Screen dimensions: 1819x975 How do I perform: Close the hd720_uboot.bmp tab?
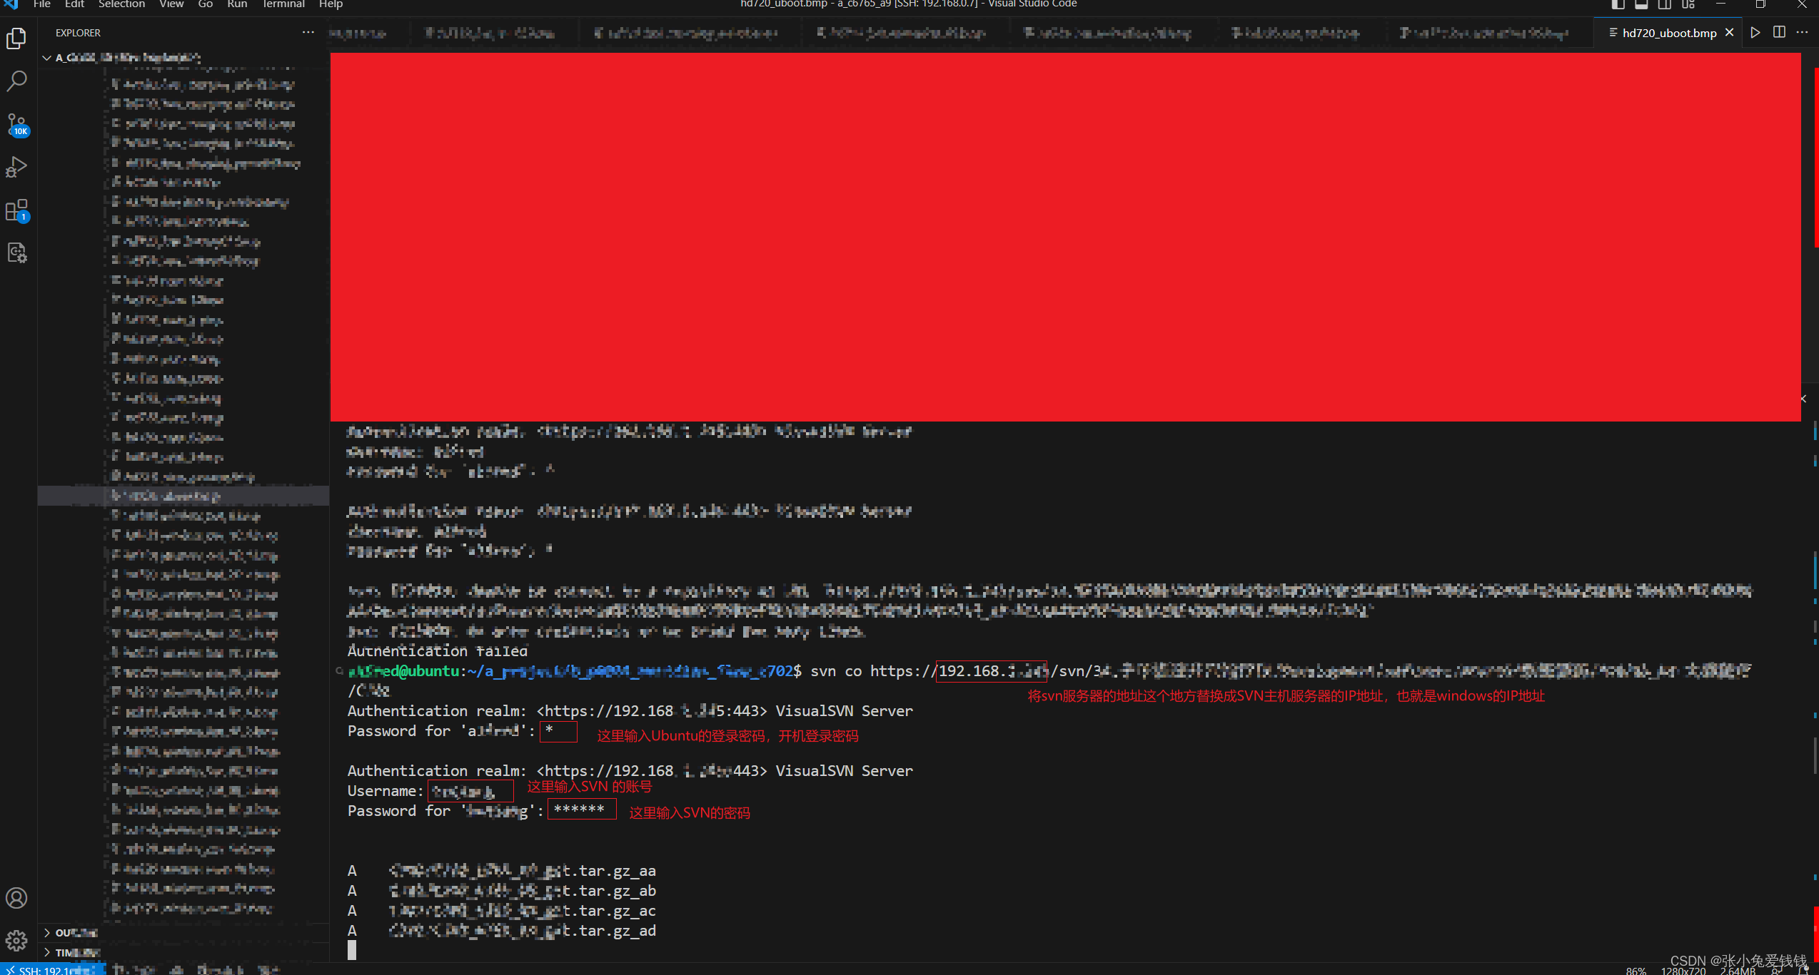1730,32
